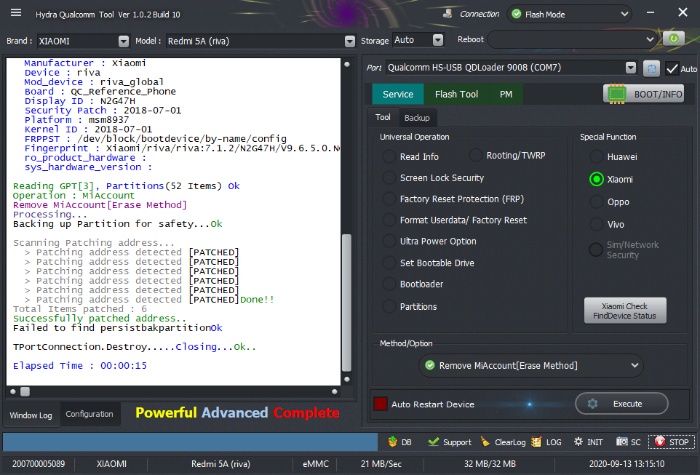Expand the Method/Option dropdown
The image size is (700, 475).
click(x=635, y=365)
